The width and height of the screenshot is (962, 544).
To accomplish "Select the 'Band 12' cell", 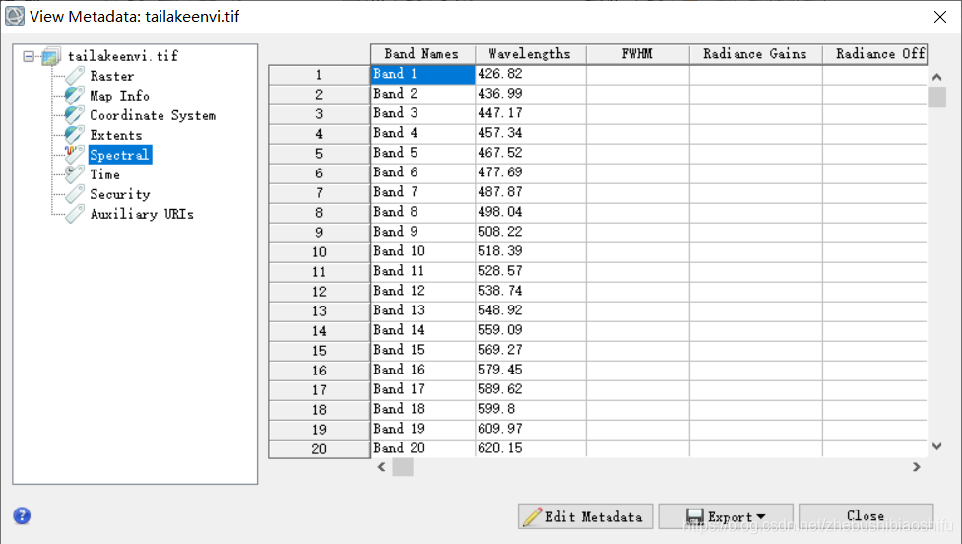I will [x=422, y=291].
